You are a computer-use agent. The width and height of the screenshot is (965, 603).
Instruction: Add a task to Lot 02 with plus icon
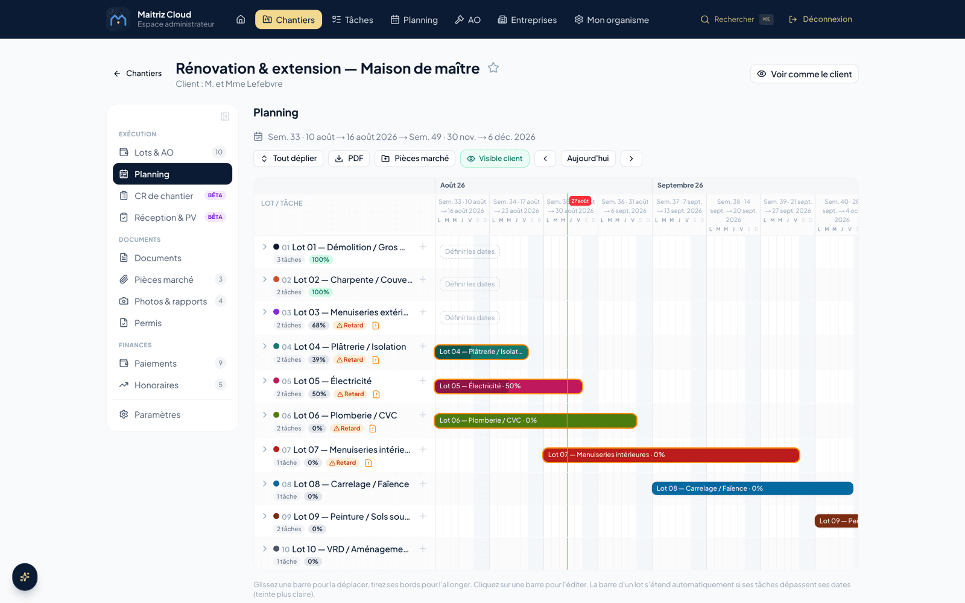423,279
